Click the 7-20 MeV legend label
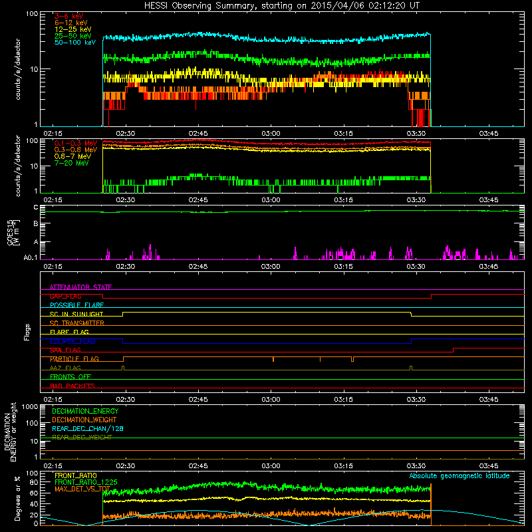The image size is (532, 532). click(x=72, y=163)
